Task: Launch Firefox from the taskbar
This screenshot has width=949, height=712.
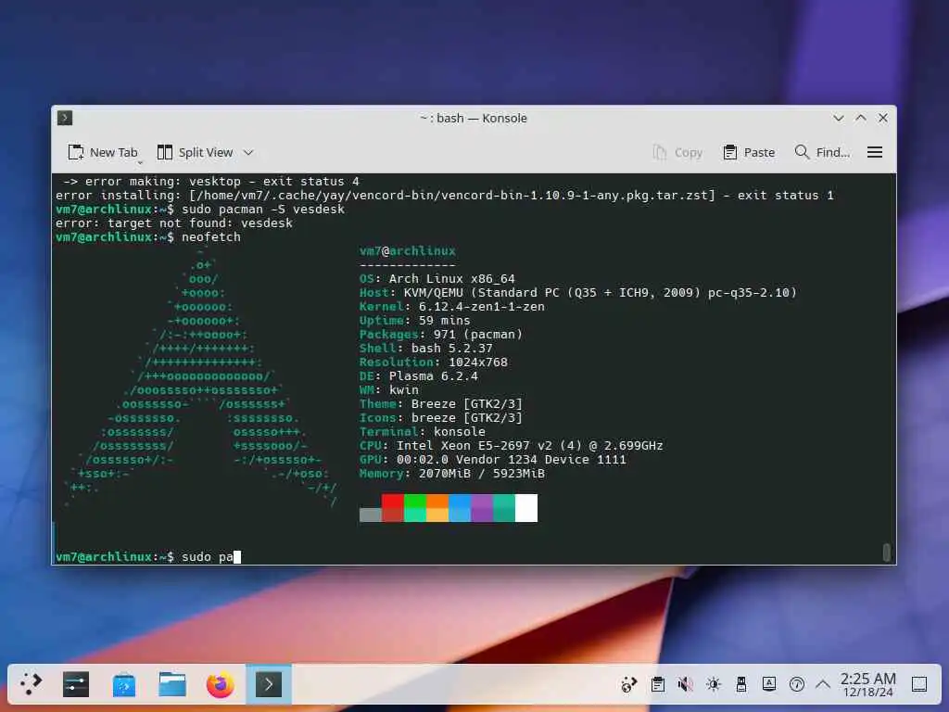Action: (221, 684)
